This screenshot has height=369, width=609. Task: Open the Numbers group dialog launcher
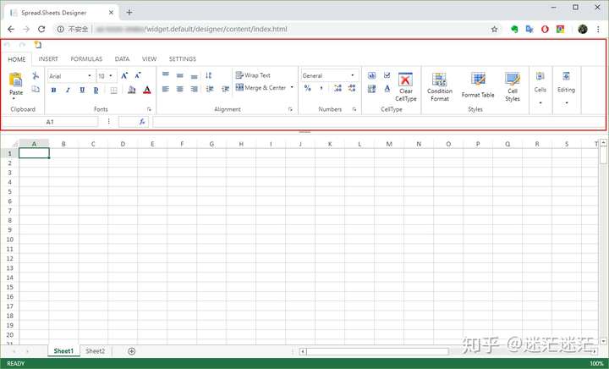tap(354, 109)
